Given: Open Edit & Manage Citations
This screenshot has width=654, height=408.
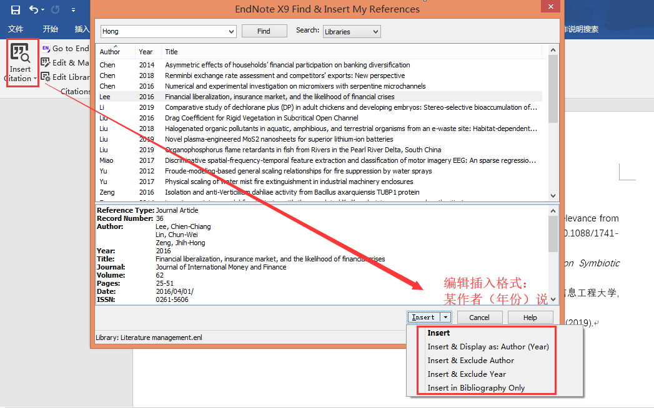Looking at the screenshot, I should 65,62.
